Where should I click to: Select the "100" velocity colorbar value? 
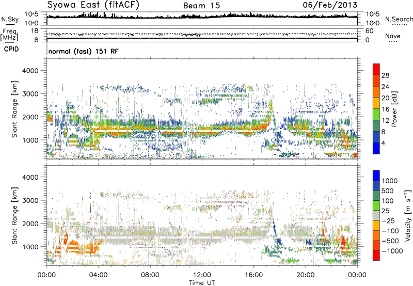pos(388,201)
